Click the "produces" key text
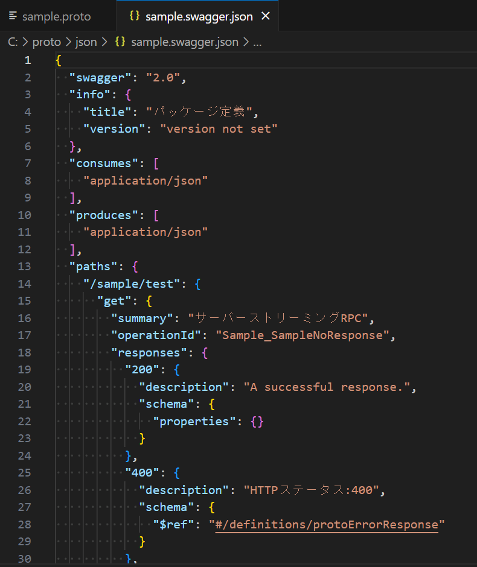Image resolution: width=477 pixels, height=567 pixels. point(103,215)
